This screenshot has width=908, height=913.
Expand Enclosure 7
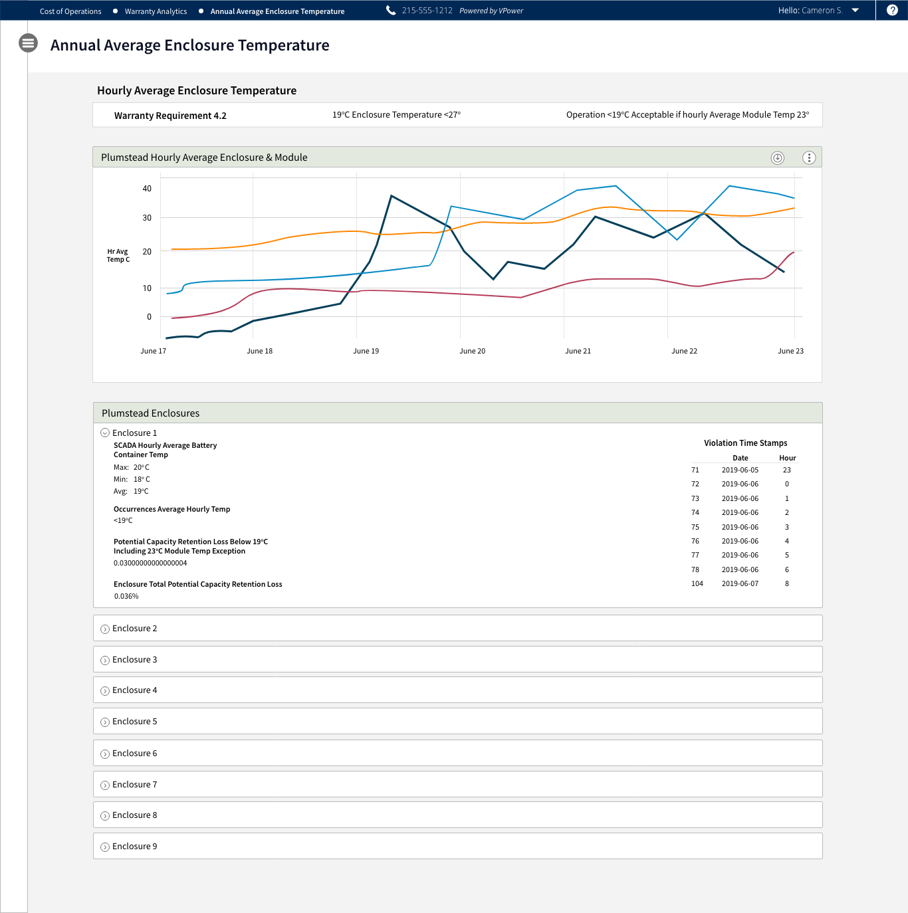click(x=105, y=785)
